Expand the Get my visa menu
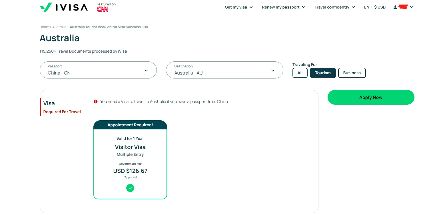Viewport: 445px width, 215px height. click(239, 7)
